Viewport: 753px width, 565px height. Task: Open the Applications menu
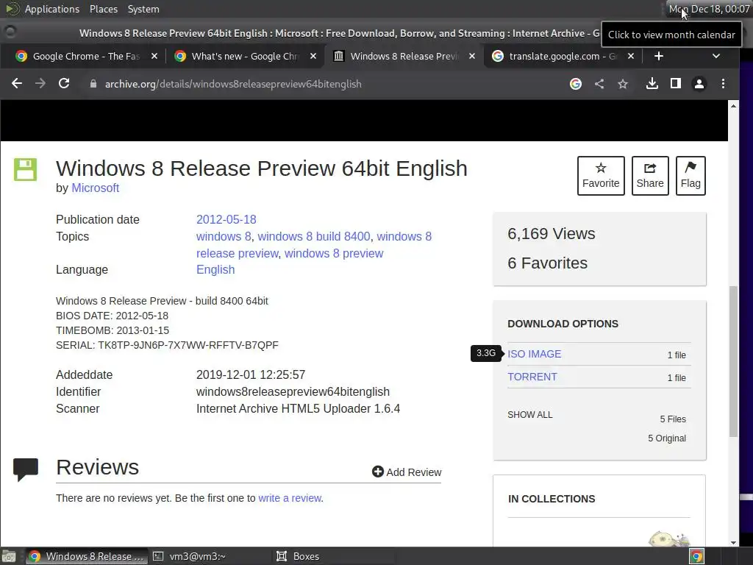[52, 9]
